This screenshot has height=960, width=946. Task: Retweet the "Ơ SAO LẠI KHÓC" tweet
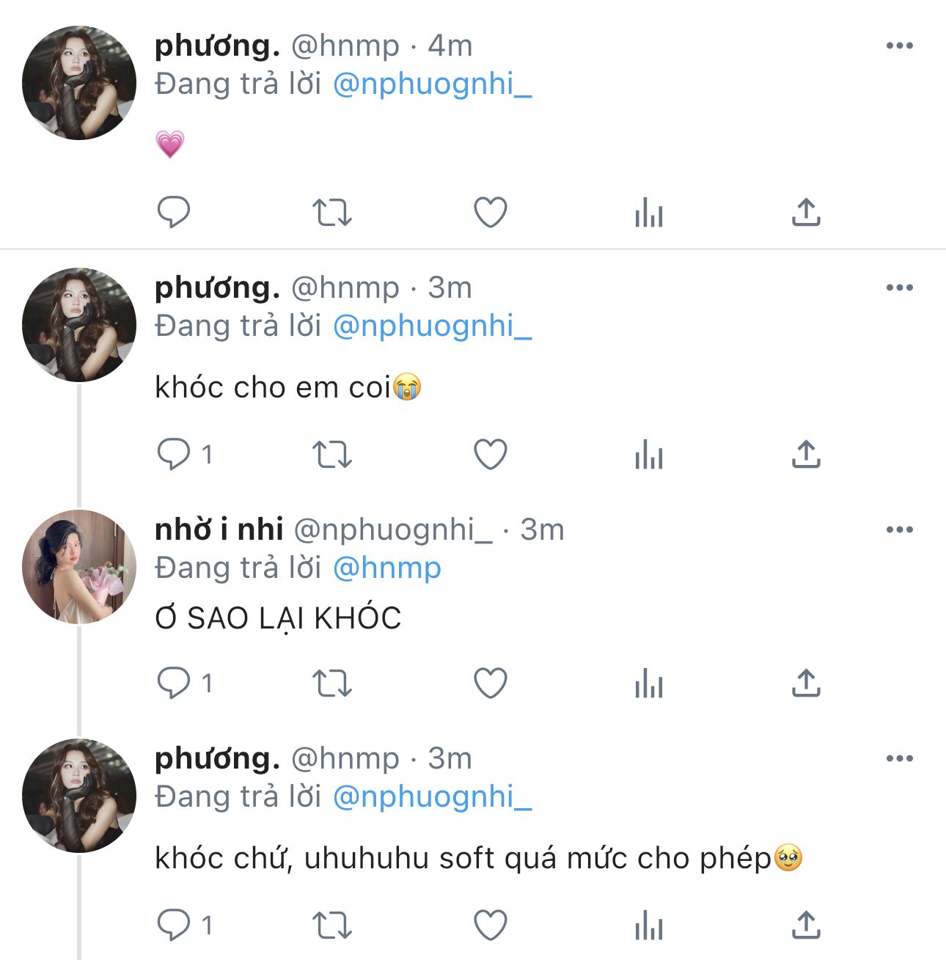click(332, 684)
